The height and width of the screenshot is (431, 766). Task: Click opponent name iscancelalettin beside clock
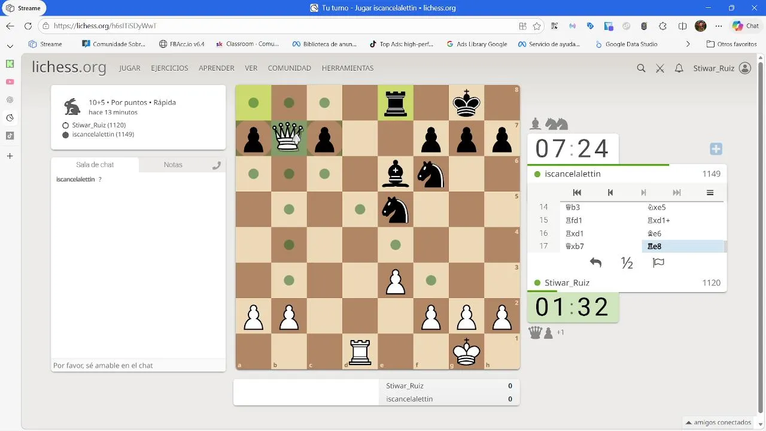pos(573,174)
